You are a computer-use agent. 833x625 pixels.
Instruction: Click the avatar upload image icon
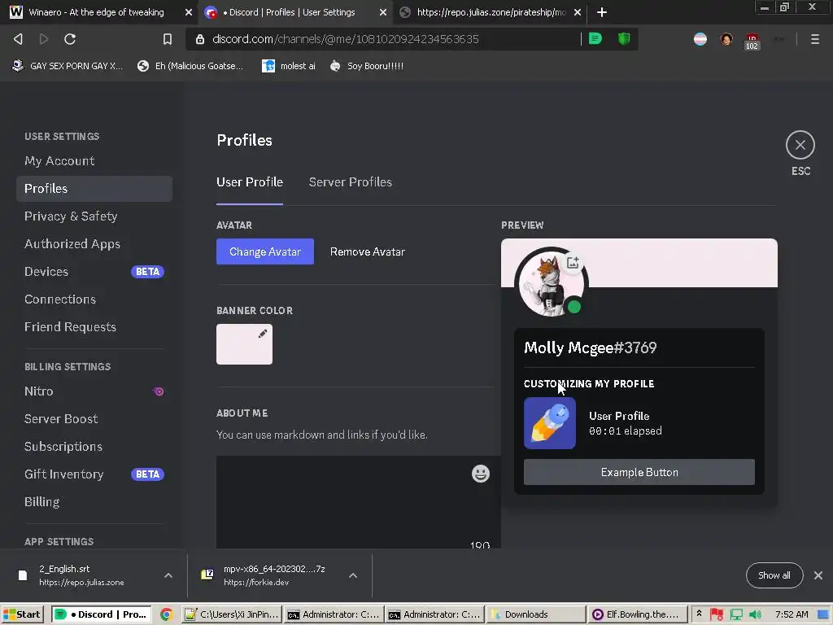572,262
